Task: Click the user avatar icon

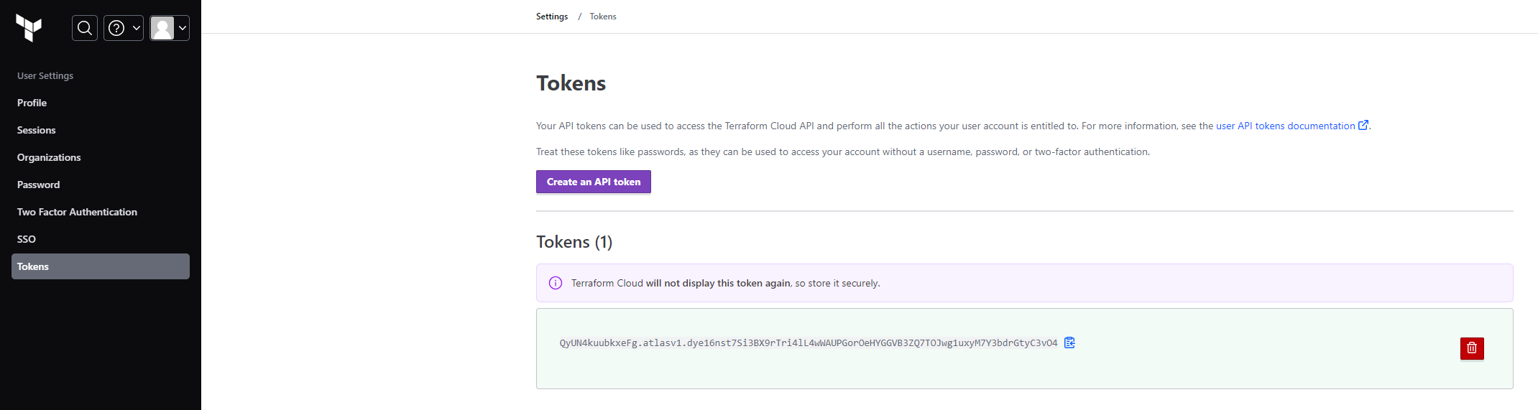Action: 162,28
